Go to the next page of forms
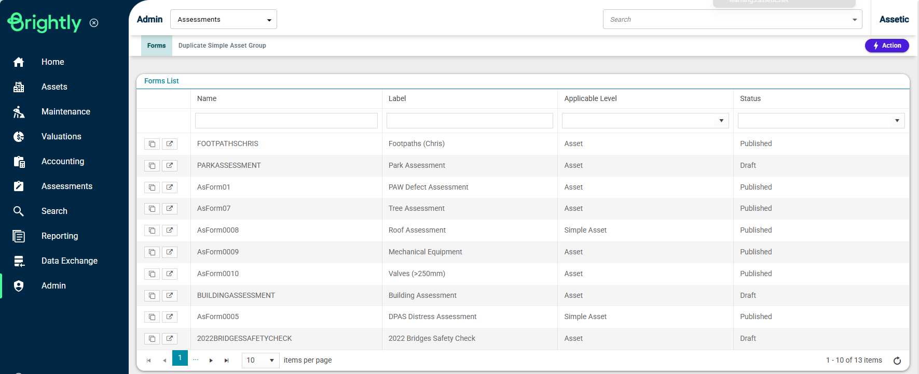 [x=211, y=361]
